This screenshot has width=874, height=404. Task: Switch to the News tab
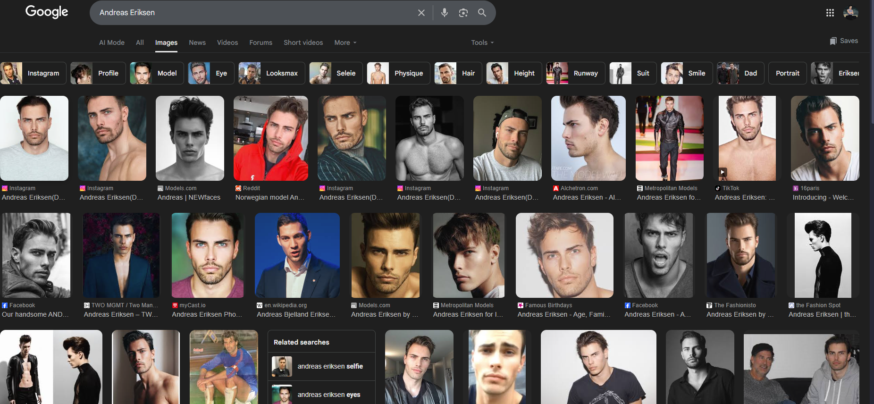click(x=197, y=42)
